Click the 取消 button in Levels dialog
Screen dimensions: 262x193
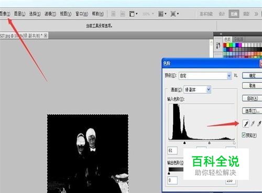coord(252,85)
